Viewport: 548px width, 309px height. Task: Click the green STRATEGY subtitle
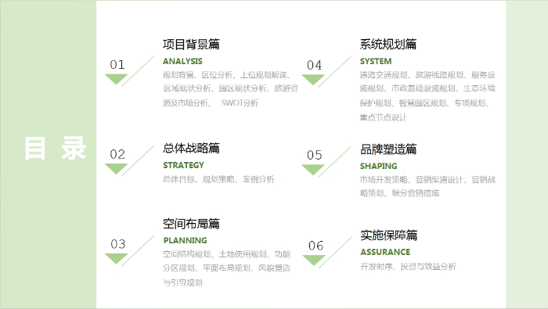click(183, 165)
